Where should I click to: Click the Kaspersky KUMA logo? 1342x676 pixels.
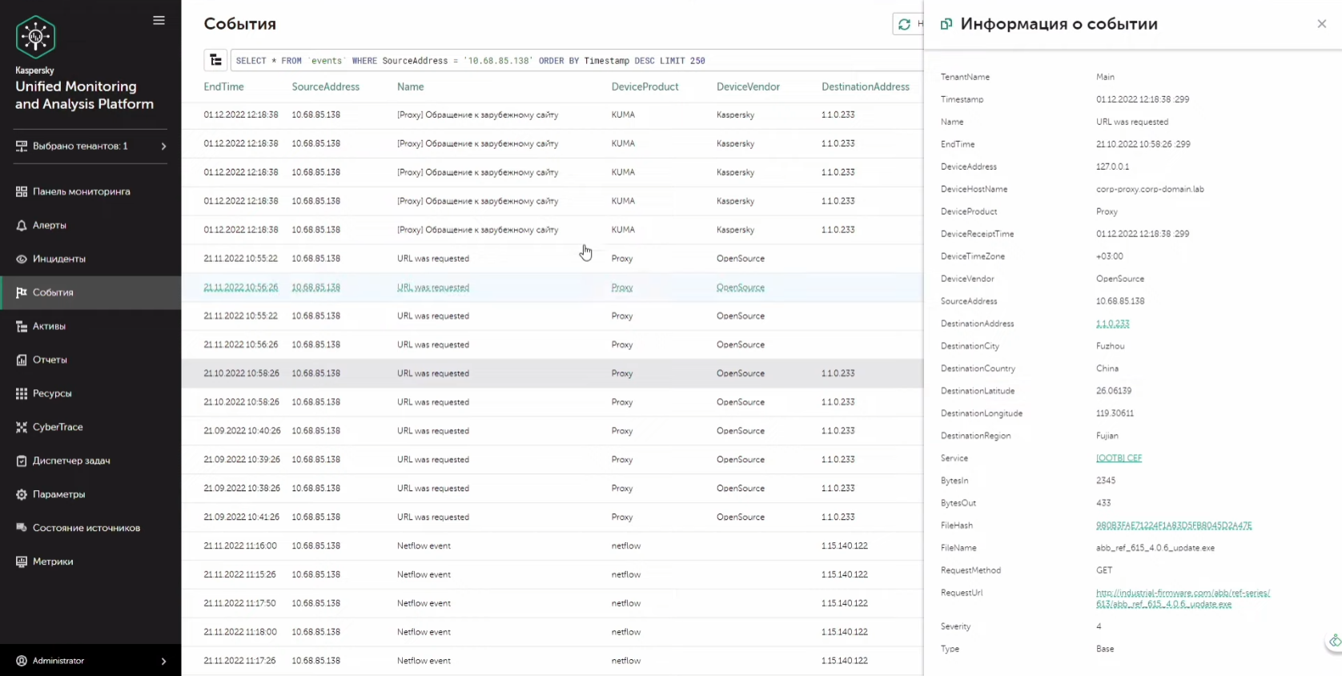click(35, 37)
